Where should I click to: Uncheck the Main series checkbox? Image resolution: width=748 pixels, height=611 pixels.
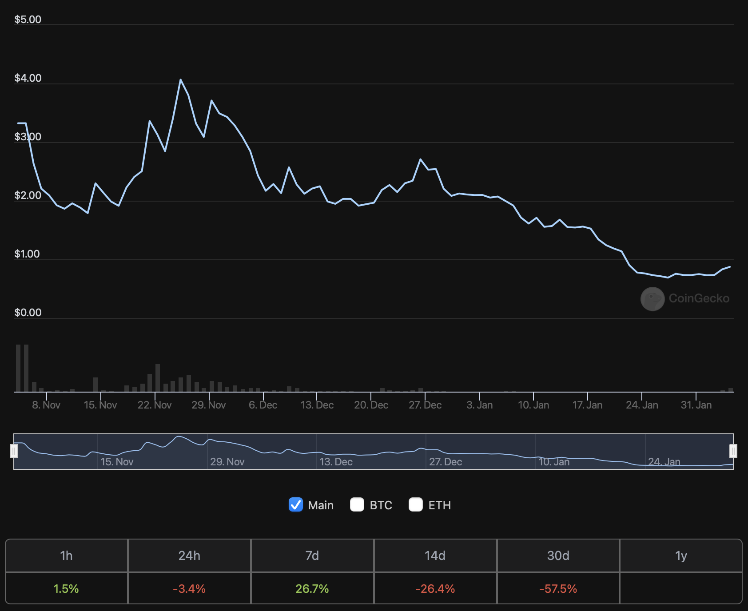pos(296,505)
